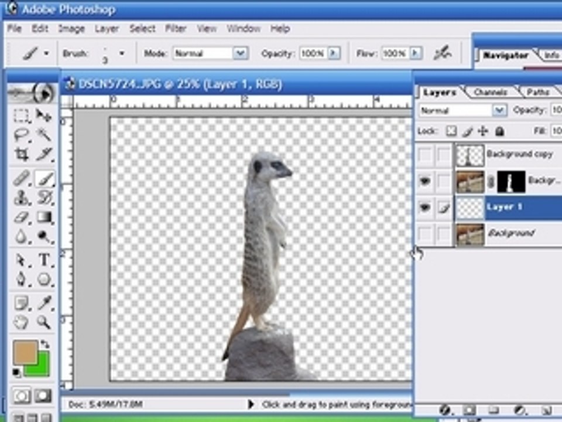Select the History Brush tool
The image size is (562, 422).
44,198
